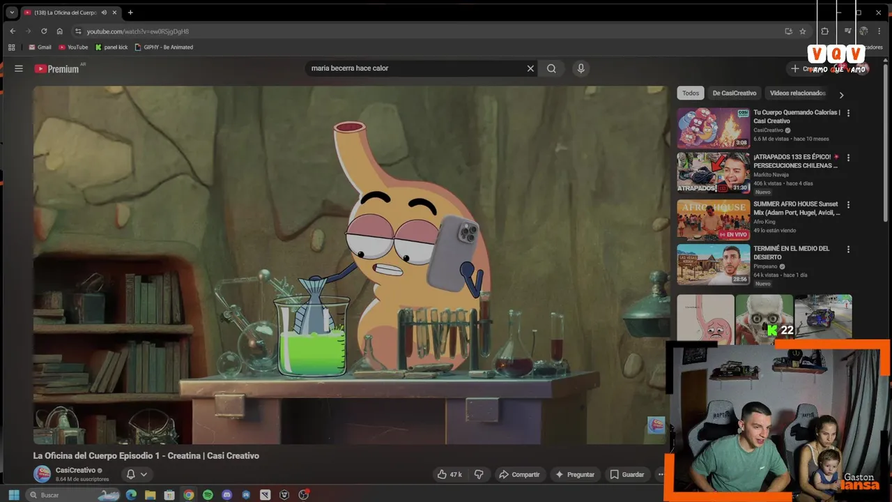Open Chrome media controls icon
Screen dimensions: 892x502
tap(847, 31)
